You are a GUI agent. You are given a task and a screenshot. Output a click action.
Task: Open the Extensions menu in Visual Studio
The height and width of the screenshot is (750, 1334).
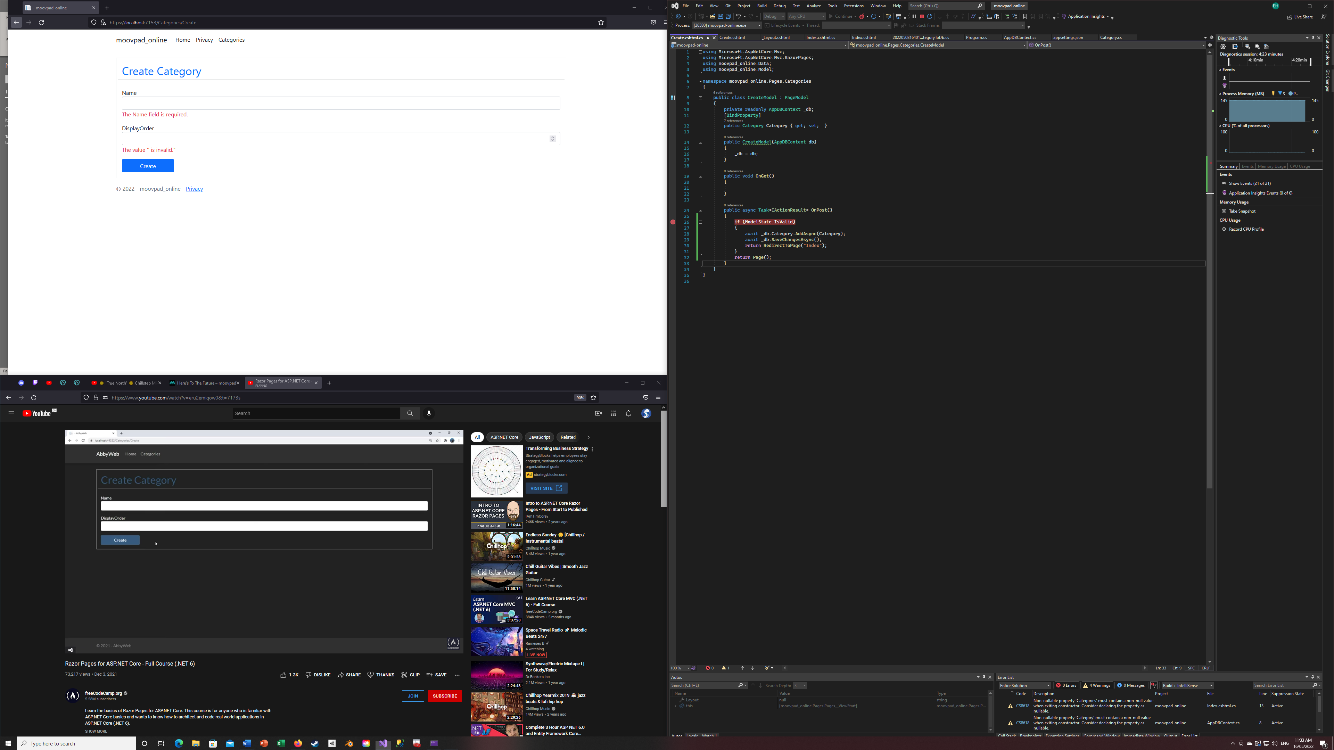(x=854, y=6)
